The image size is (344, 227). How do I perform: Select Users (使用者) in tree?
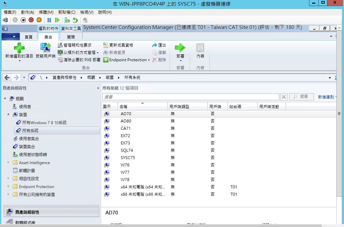(x=25, y=107)
